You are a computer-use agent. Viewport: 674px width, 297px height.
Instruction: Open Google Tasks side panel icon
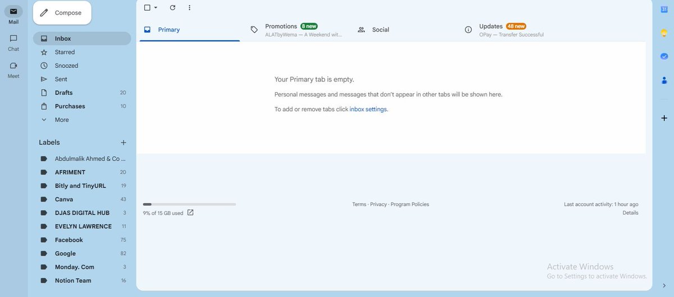pyautogui.click(x=664, y=57)
